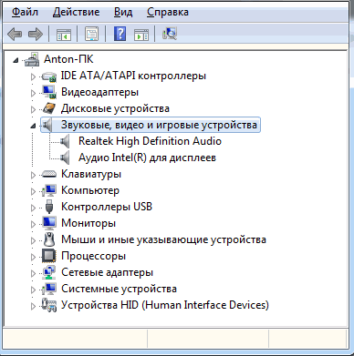354x356 pixels.
Task: Toggle the console tree pane icon
Action: pos(64,34)
